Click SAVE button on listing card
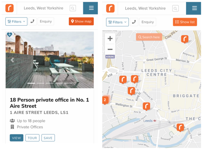The image size is (203, 150). 48,138
